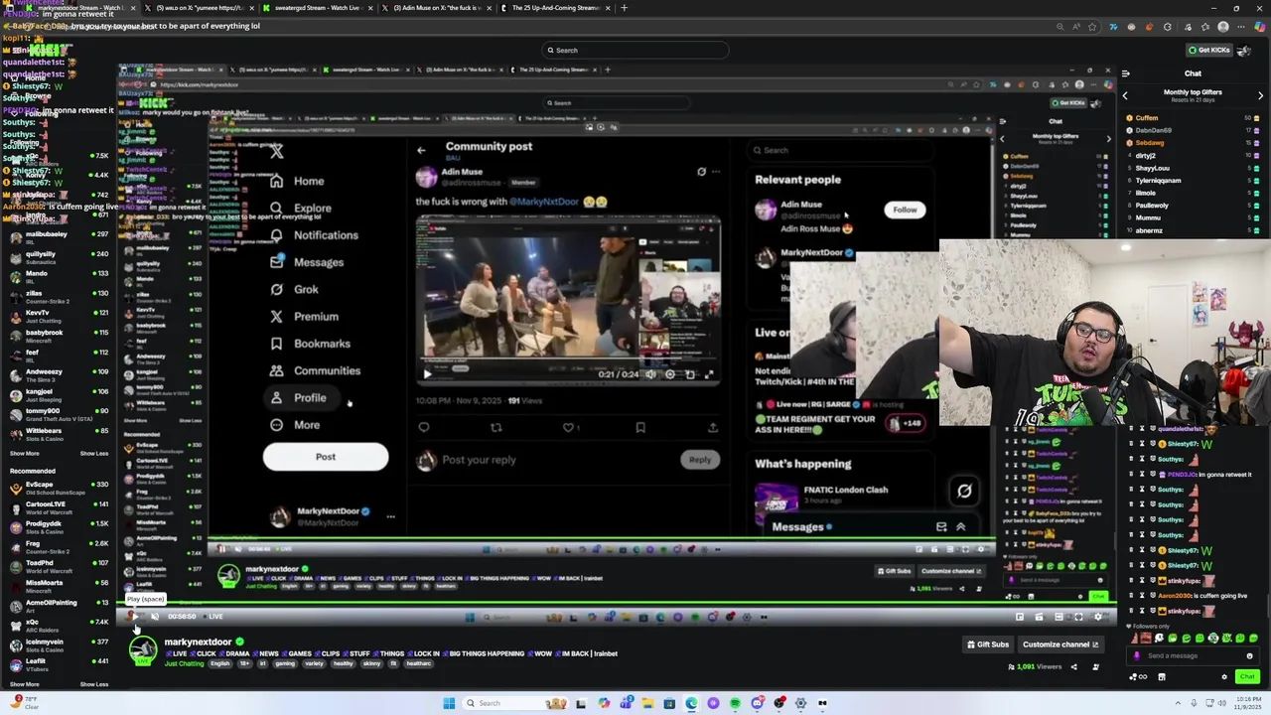Image resolution: width=1271 pixels, height=715 pixels.
Task: Switch to Adin Muse on X browser tab
Action: 436,8
